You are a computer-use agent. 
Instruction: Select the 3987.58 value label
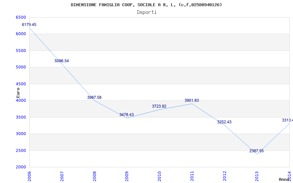[x=94, y=97]
